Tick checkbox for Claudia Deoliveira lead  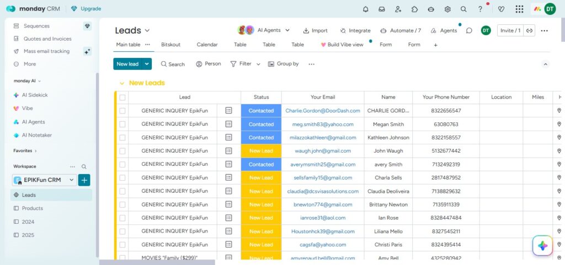(122, 191)
